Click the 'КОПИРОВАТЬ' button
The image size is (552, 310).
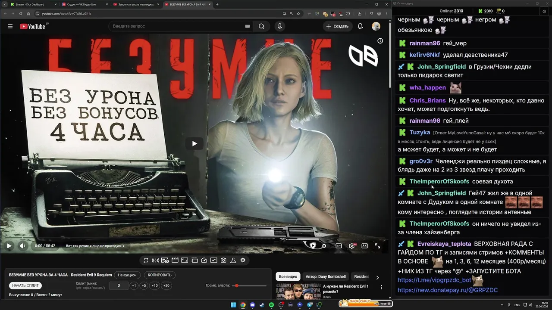160,275
